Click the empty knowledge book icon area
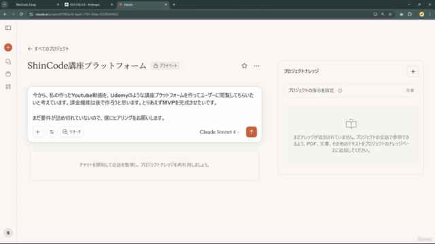Viewport: 435px width, 244px height. [351, 124]
